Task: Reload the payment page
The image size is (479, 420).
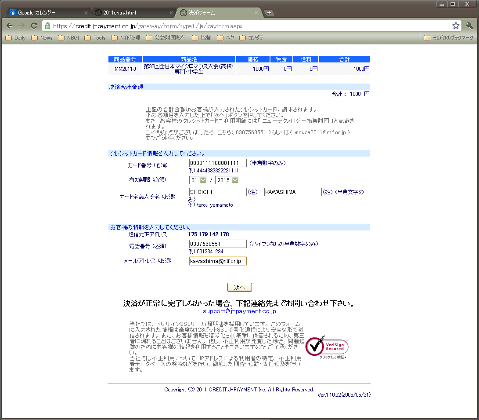Action: click(x=34, y=26)
